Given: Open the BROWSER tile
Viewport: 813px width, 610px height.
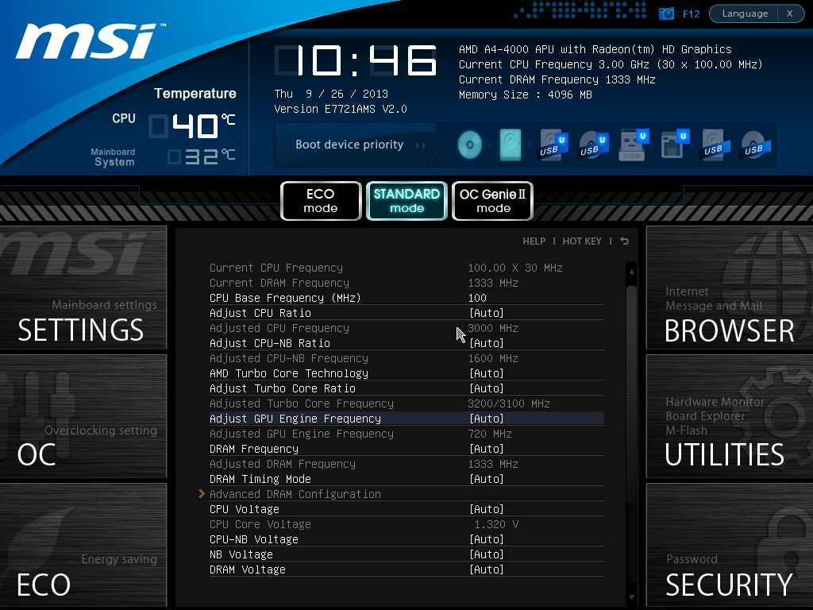Looking at the screenshot, I should (x=730, y=288).
